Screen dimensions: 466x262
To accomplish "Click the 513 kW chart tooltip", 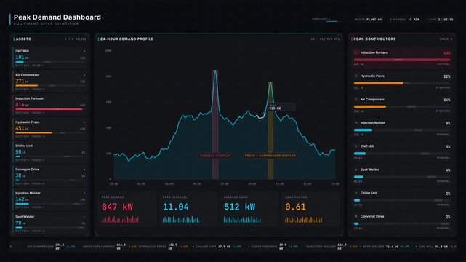I will [x=281, y=107].
